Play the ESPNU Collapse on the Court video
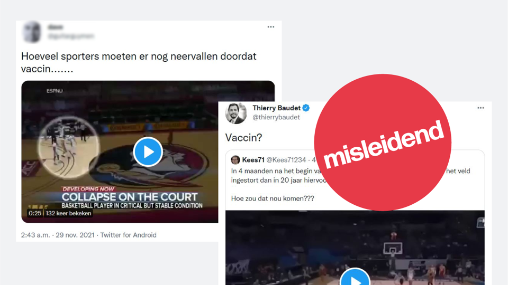 pos(148,151)
